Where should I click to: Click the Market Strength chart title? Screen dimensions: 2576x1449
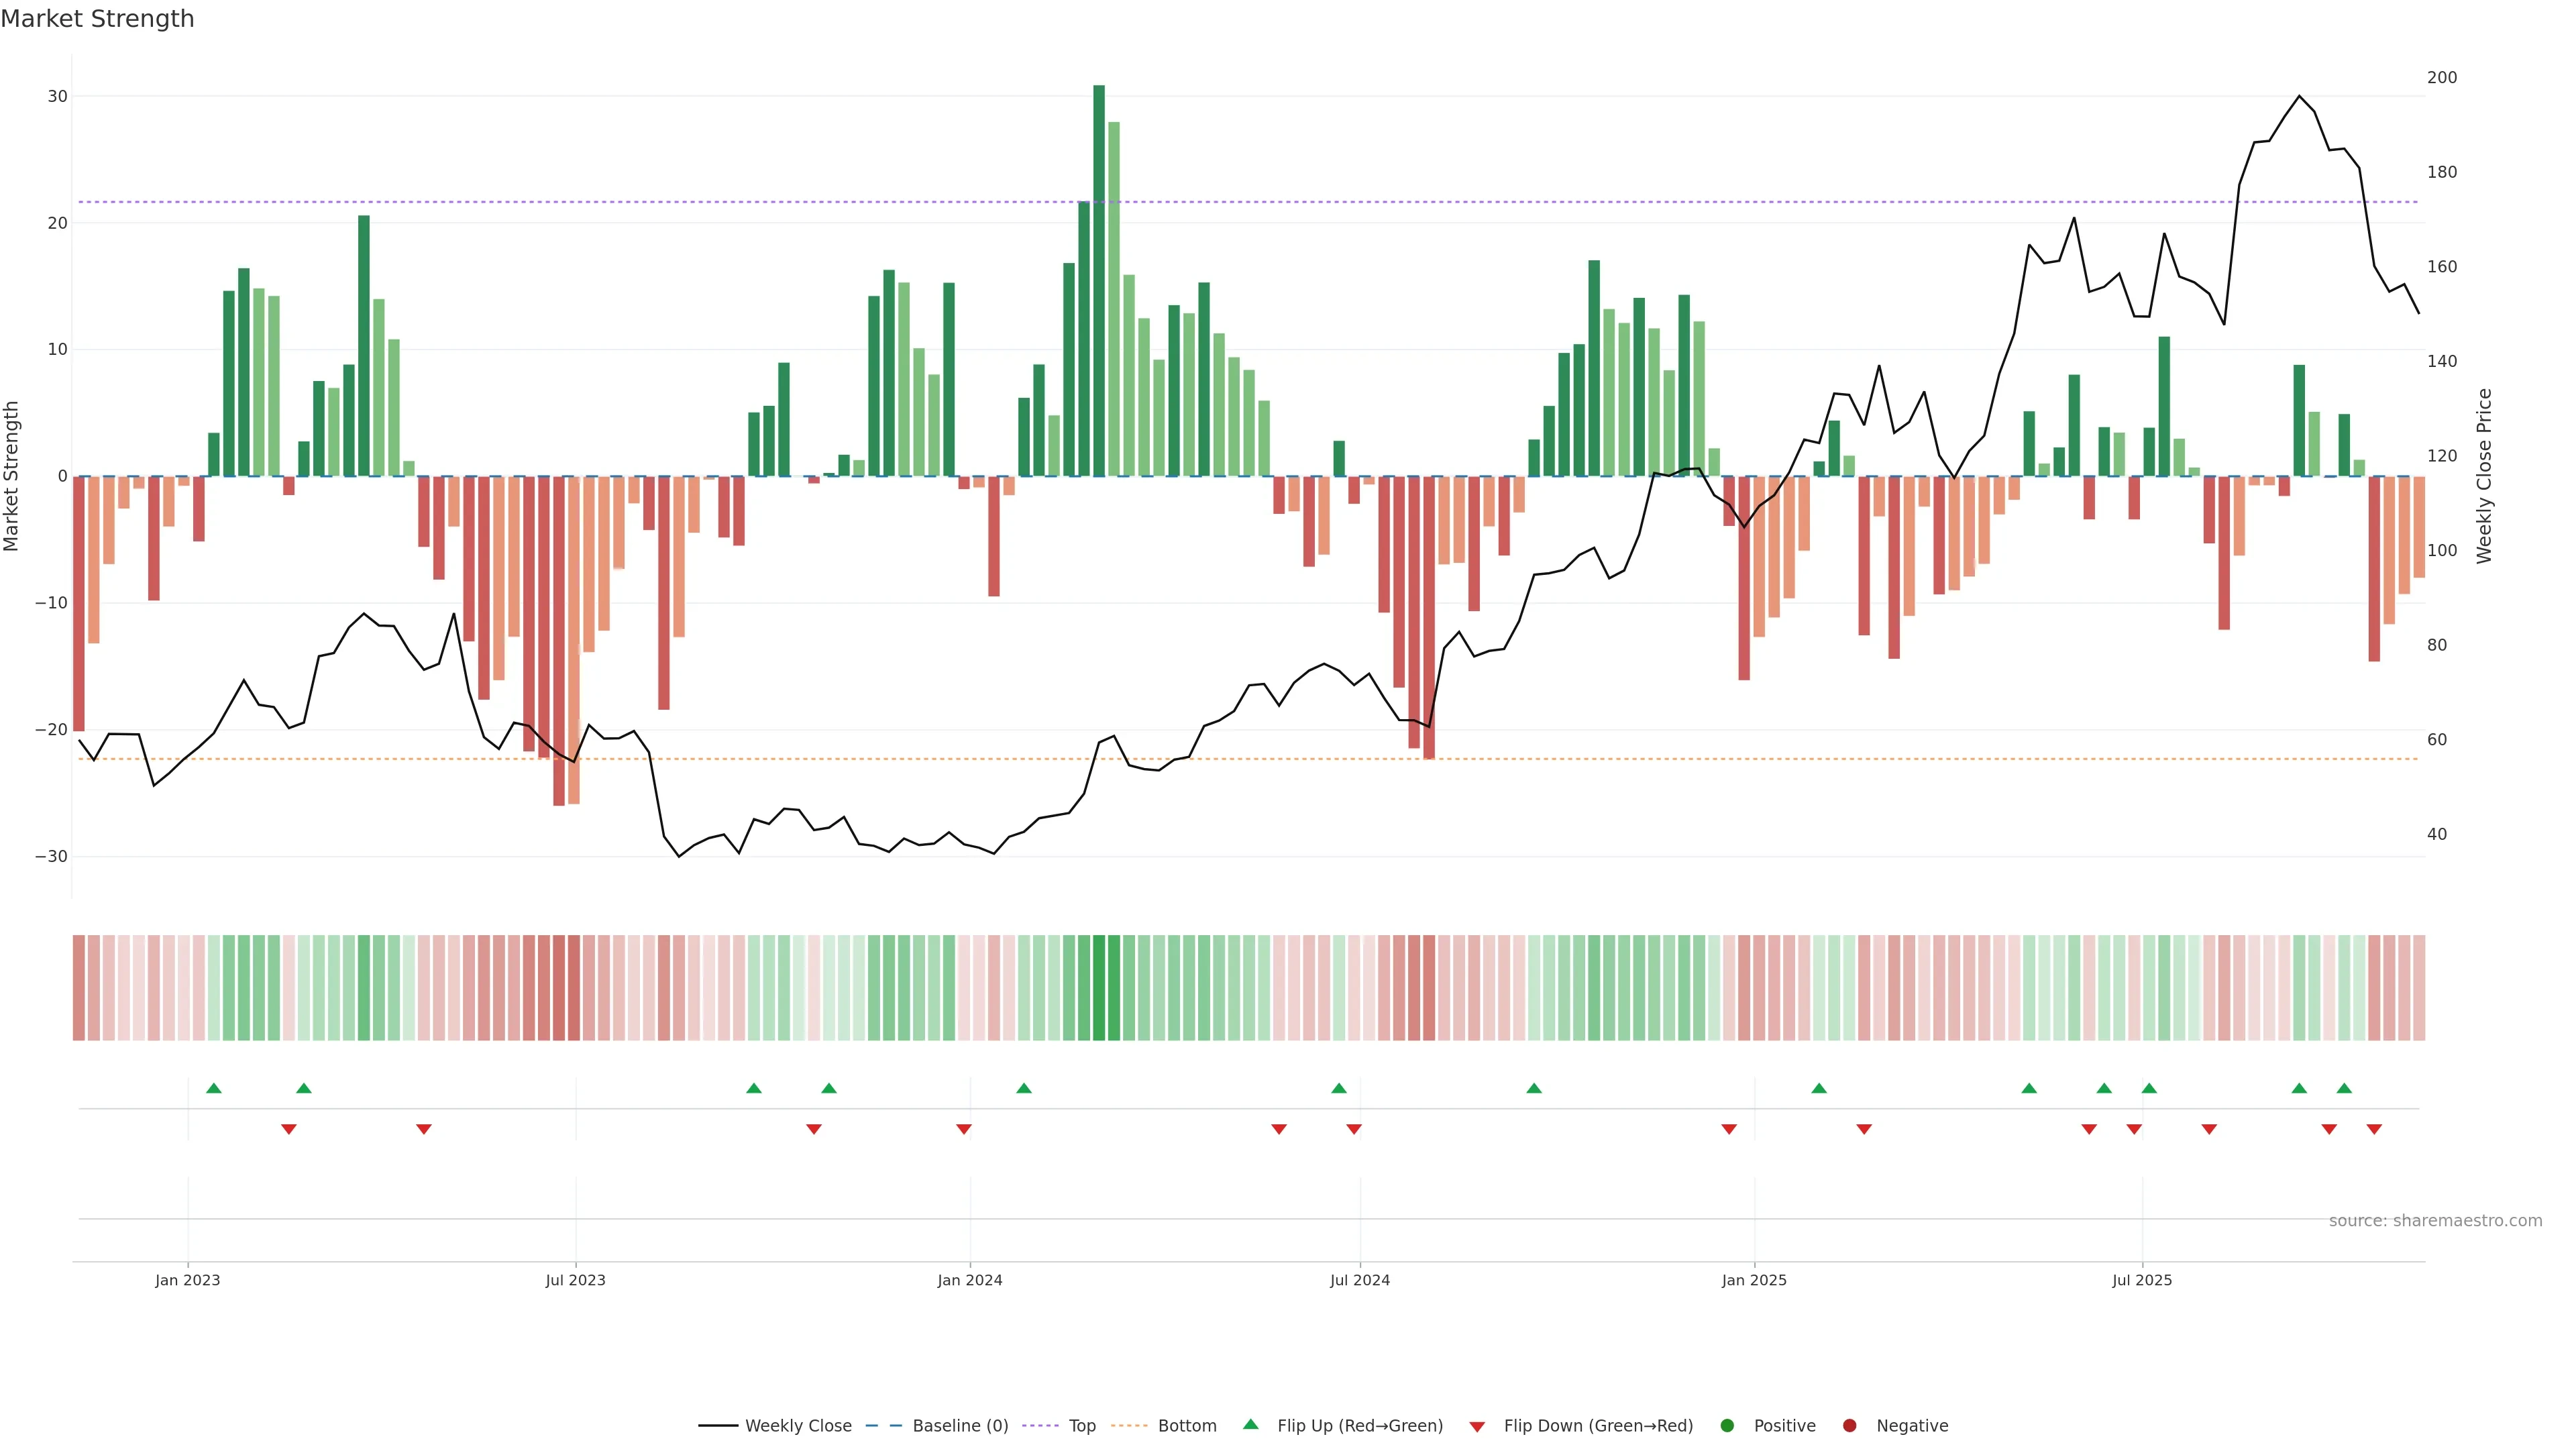point(97,19)
